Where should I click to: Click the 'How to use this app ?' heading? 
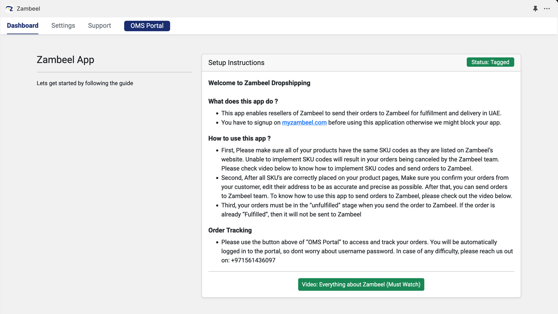coord(239,139)
